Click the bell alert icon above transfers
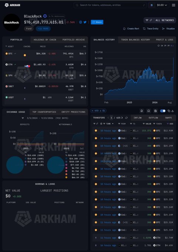This screenshot has height=252, width=178. pos(142,111)
